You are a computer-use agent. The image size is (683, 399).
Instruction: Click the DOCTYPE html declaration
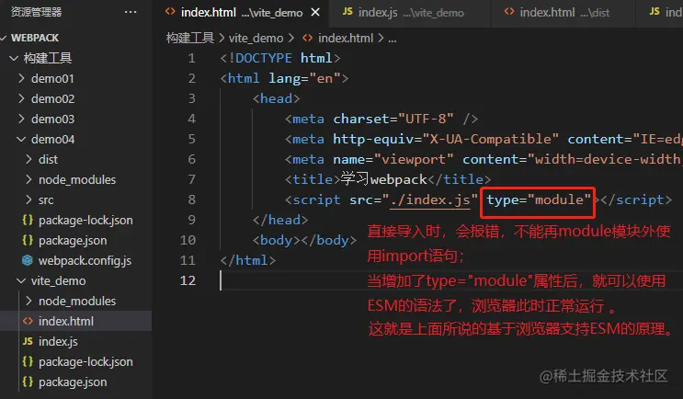[x=280, y=58]
